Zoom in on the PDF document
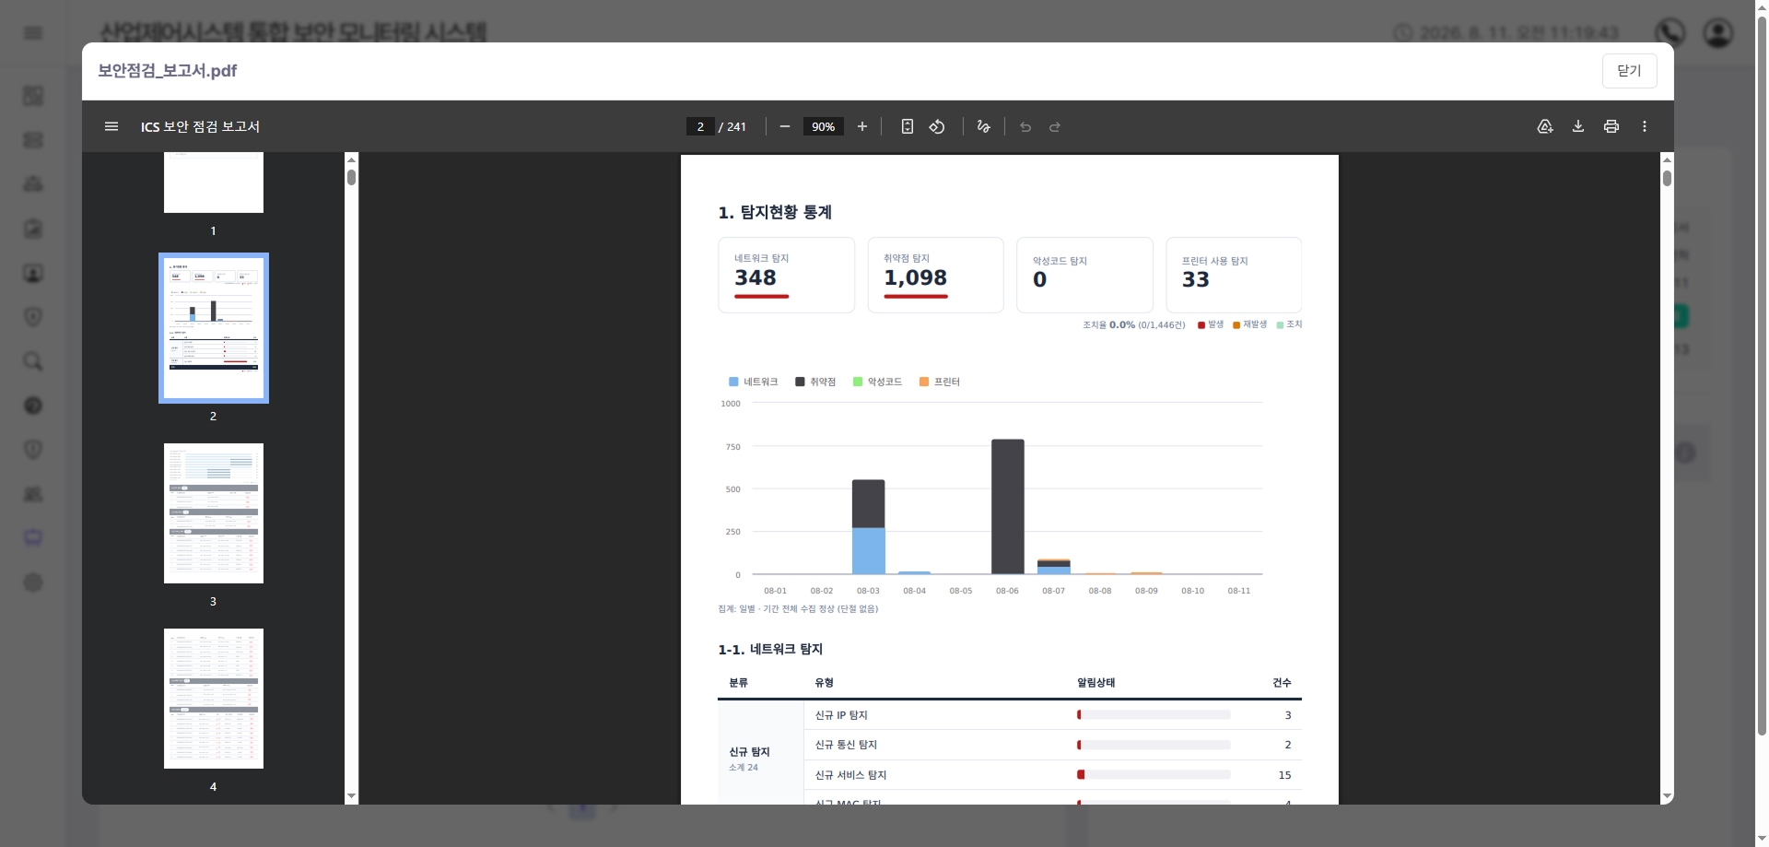The width and height of the screenshot is (1769, 847). coord(862,126)
